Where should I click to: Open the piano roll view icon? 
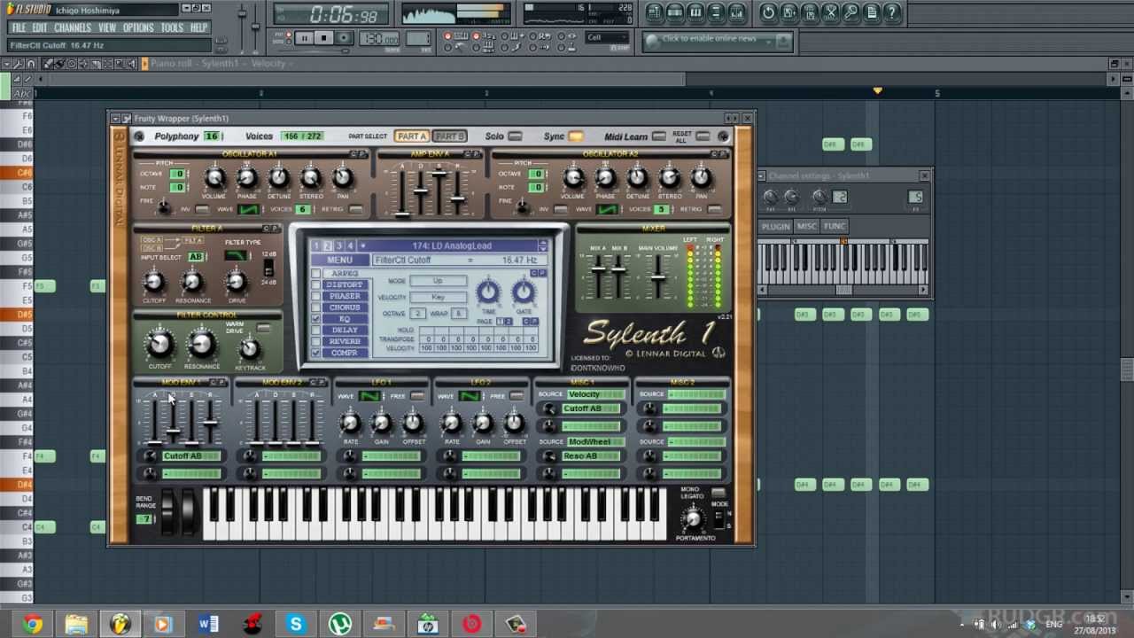pos(696,12)
